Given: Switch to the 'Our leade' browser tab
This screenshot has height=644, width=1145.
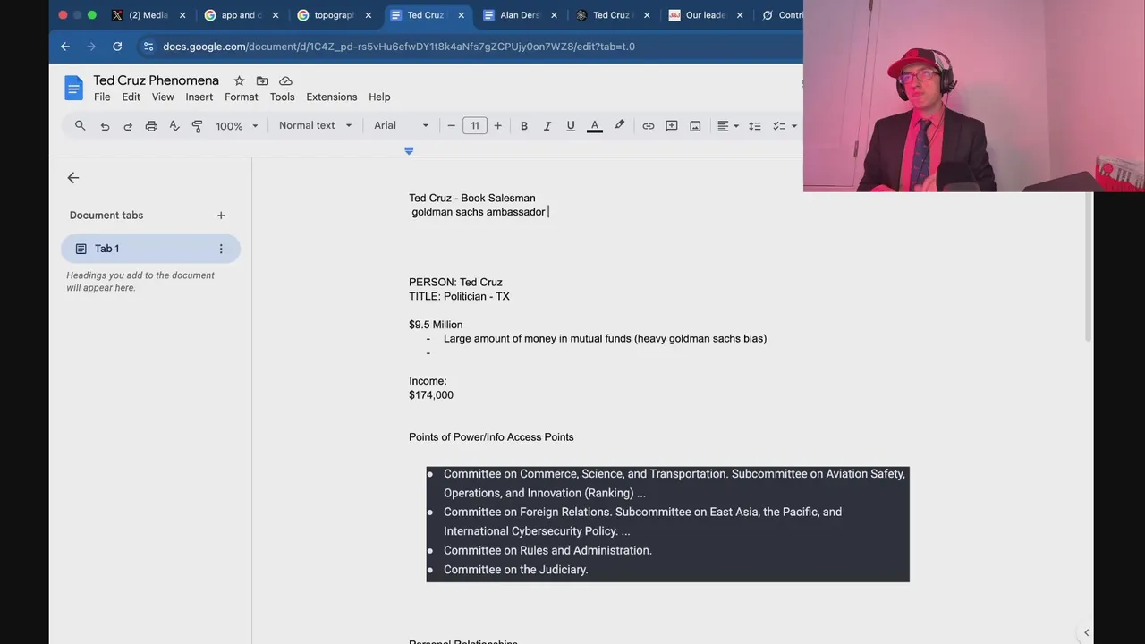Looking at the screenshot, I should (705, 15).
